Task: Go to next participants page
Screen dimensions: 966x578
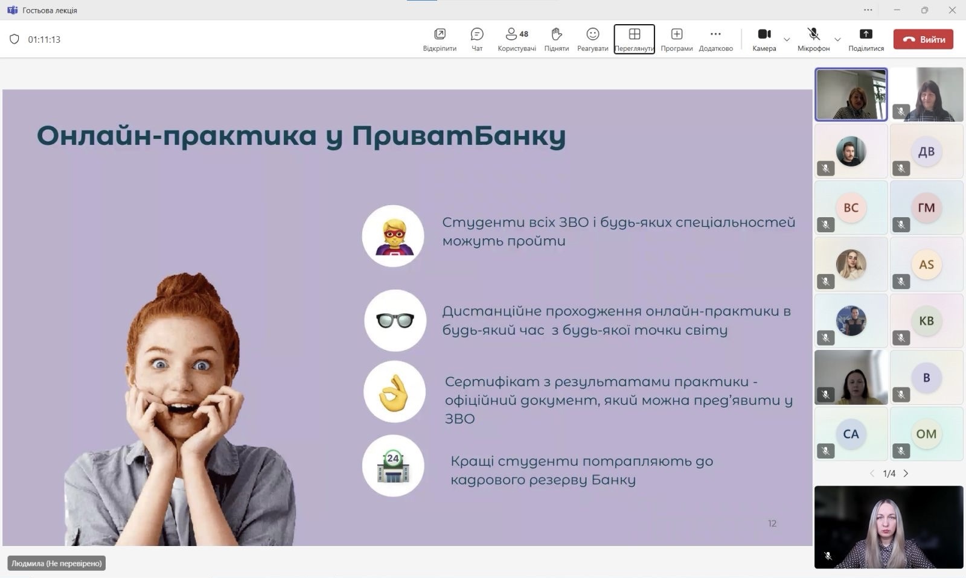Action: coord(906,474)
